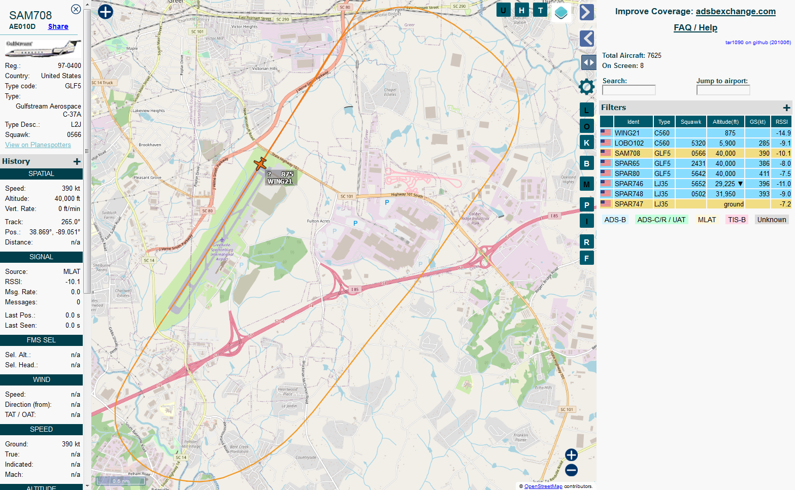
Task: Toggle the U map button
Action: (503, 10)
